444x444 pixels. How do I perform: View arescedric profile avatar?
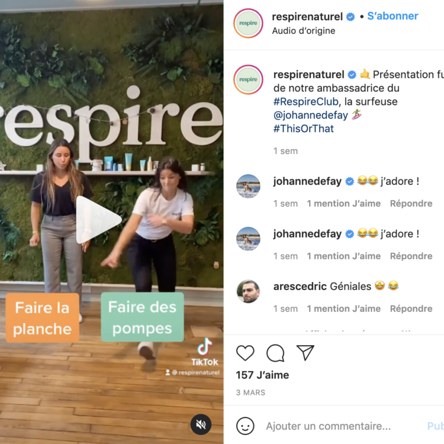tap(248, 291)
